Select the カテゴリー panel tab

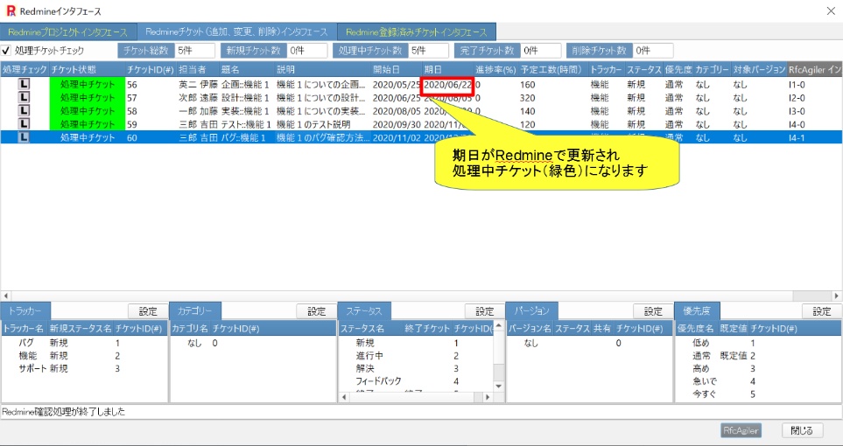click(x=194, y=311)
